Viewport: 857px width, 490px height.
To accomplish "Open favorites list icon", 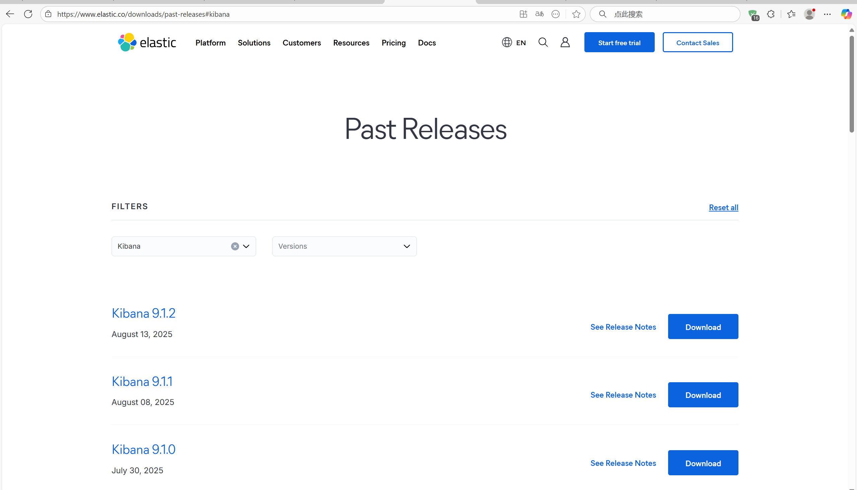I will tap(791, 14).
